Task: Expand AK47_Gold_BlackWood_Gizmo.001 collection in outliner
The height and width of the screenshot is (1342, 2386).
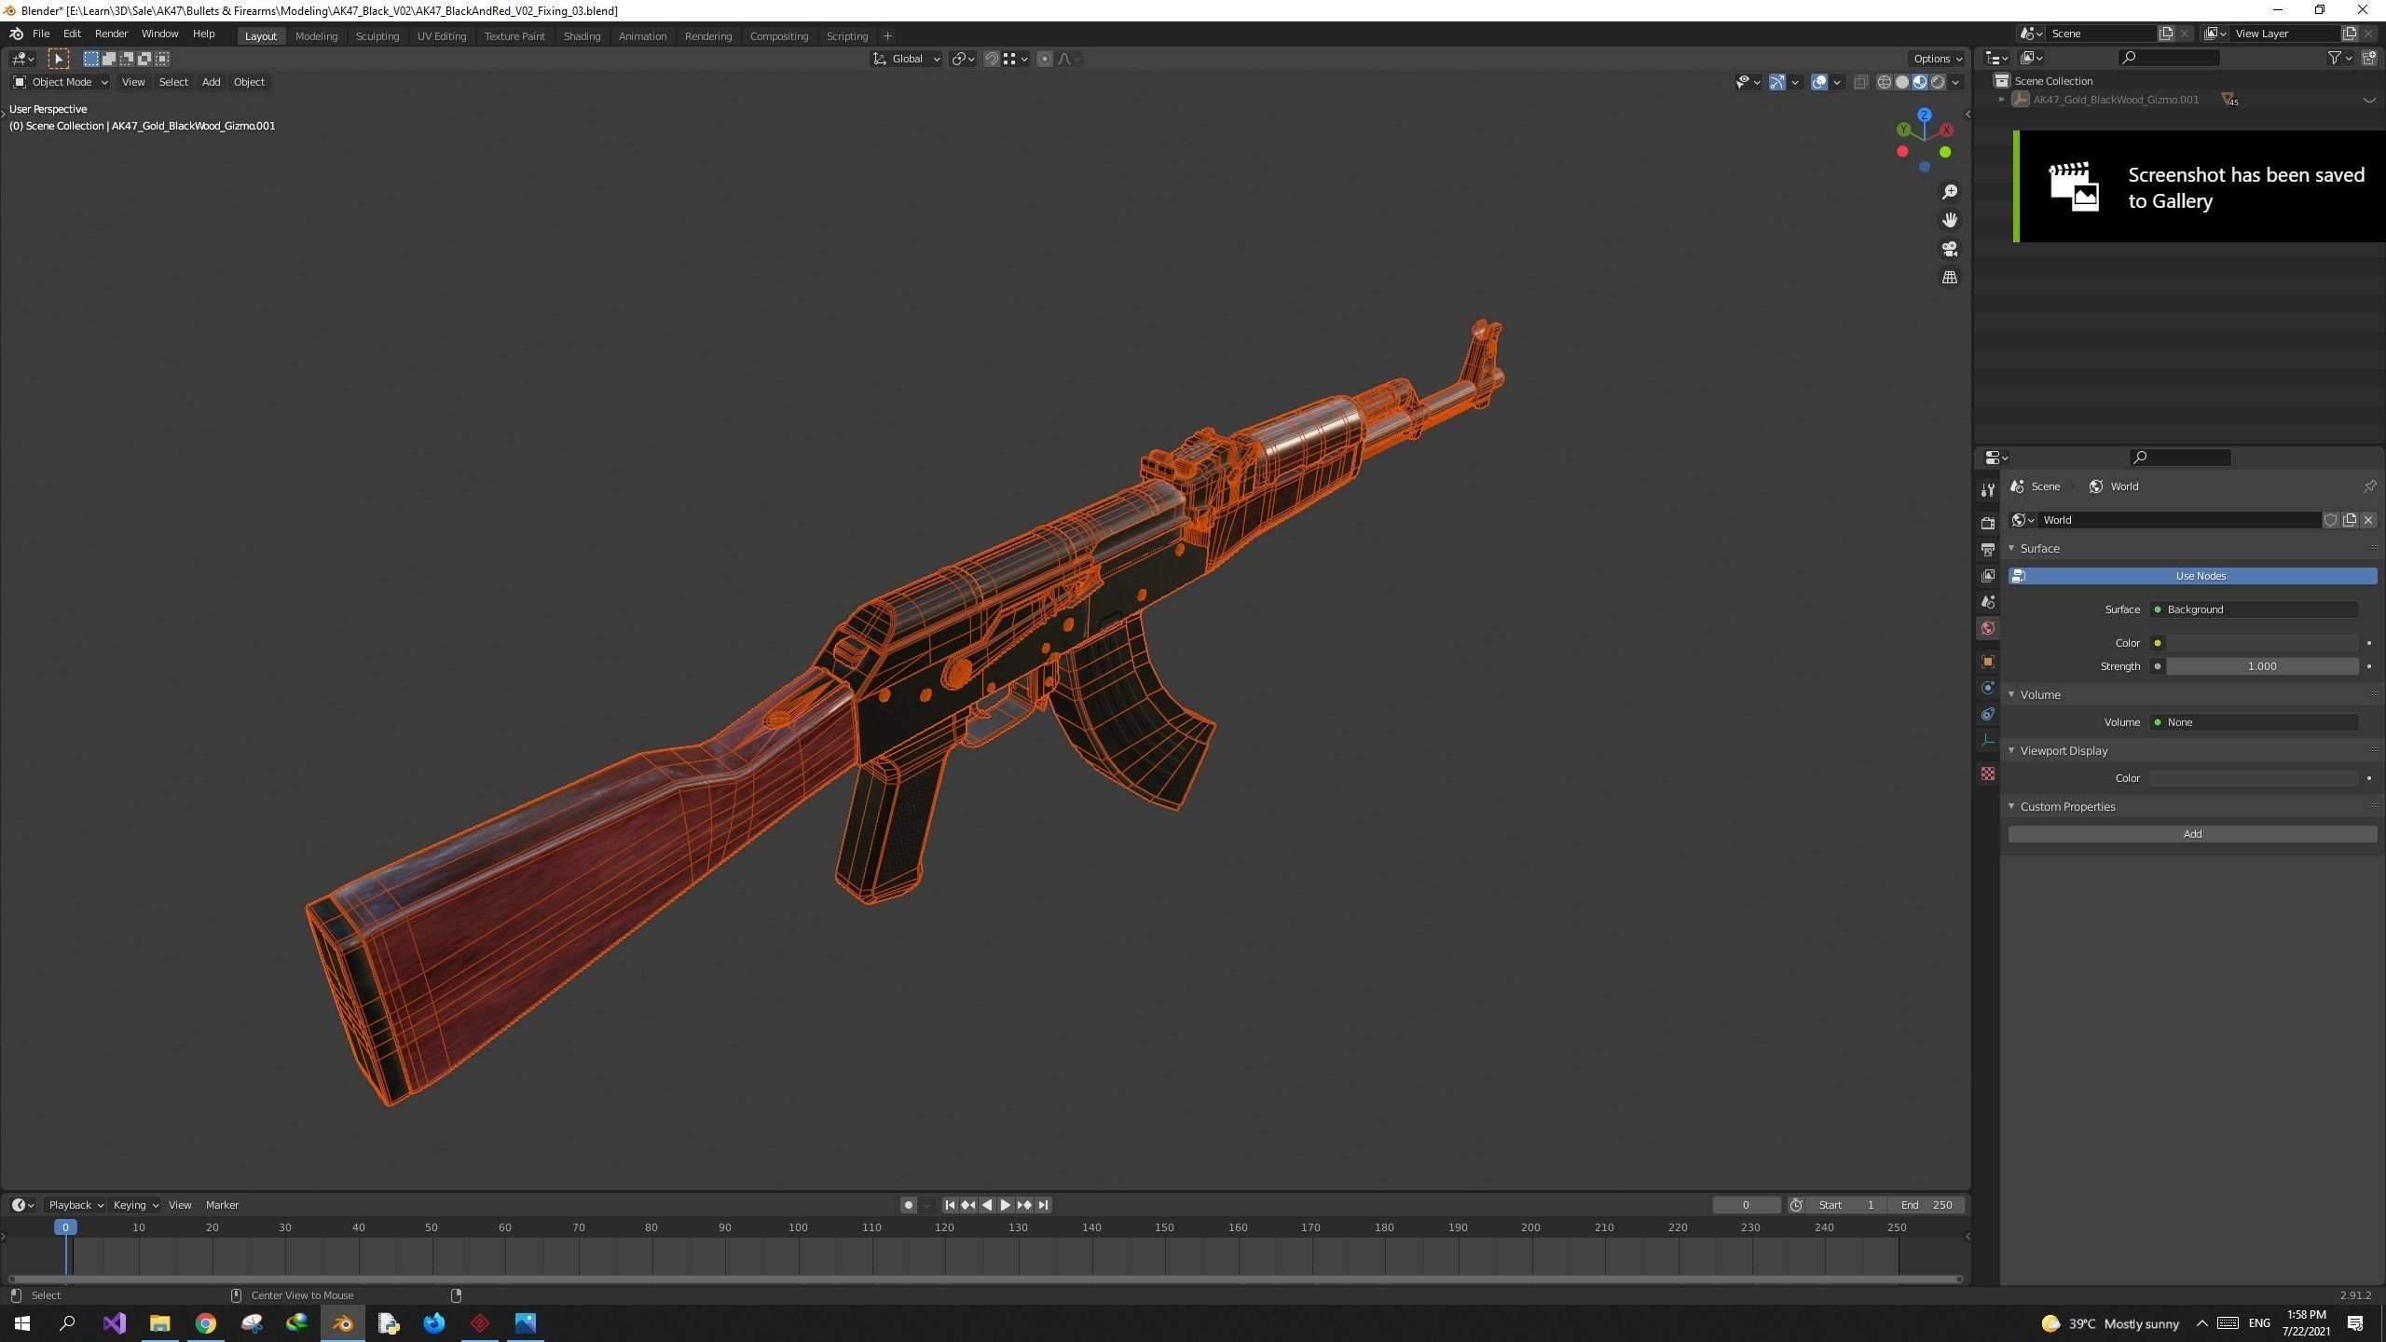Action: pos(2001,100)
